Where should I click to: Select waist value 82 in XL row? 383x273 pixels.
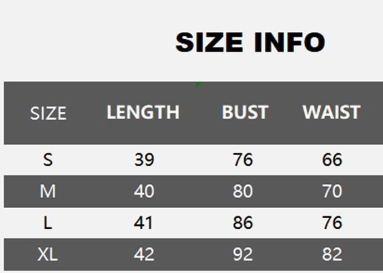click(332, 255)
